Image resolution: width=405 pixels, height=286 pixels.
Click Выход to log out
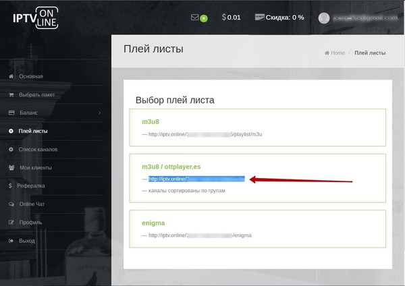coord(27,241)
